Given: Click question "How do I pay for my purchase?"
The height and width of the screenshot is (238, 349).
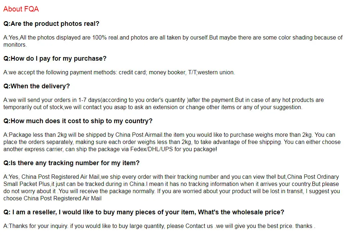Looking at the screenshot, I should click(55, 59).
